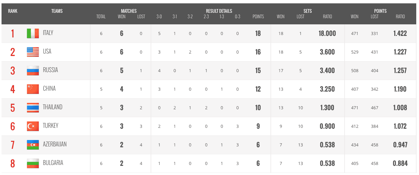
Task: Click the USA flag icon
Action: pyautogui.click(x=33, y=52)
